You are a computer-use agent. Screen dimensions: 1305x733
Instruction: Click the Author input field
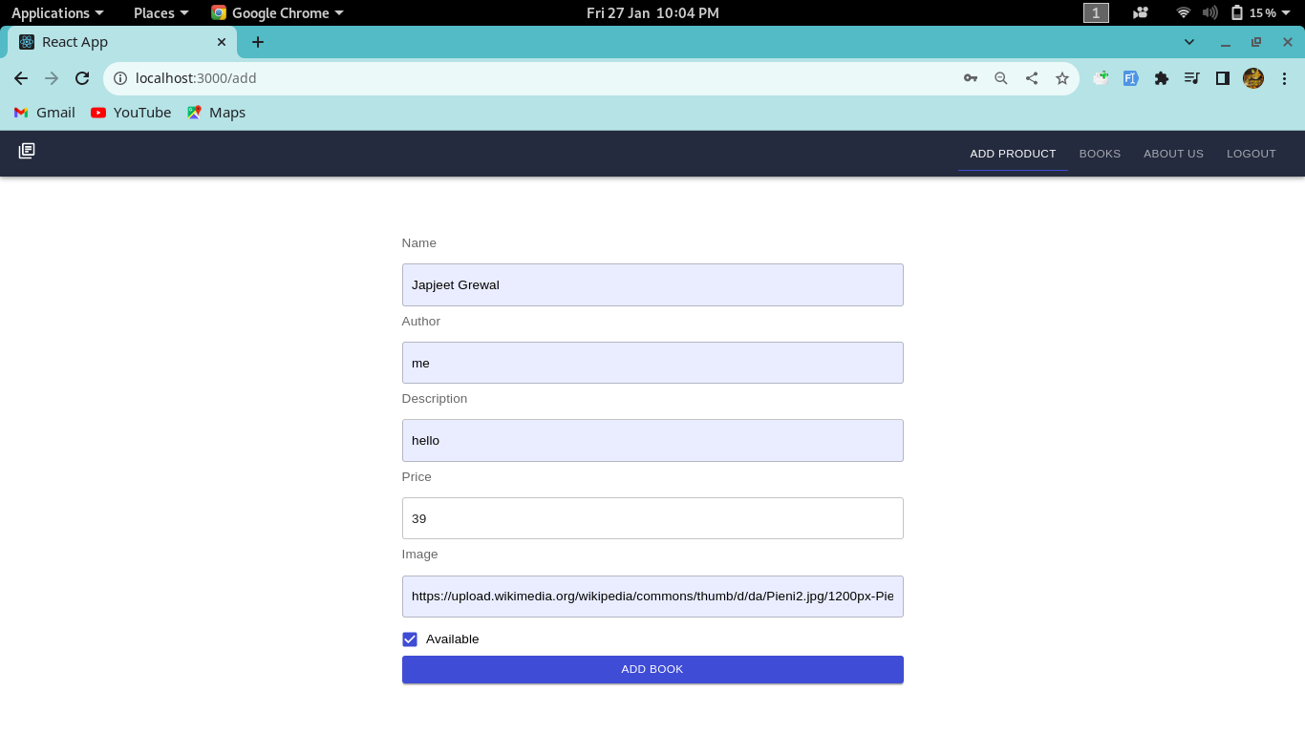[x=652, y=363]
